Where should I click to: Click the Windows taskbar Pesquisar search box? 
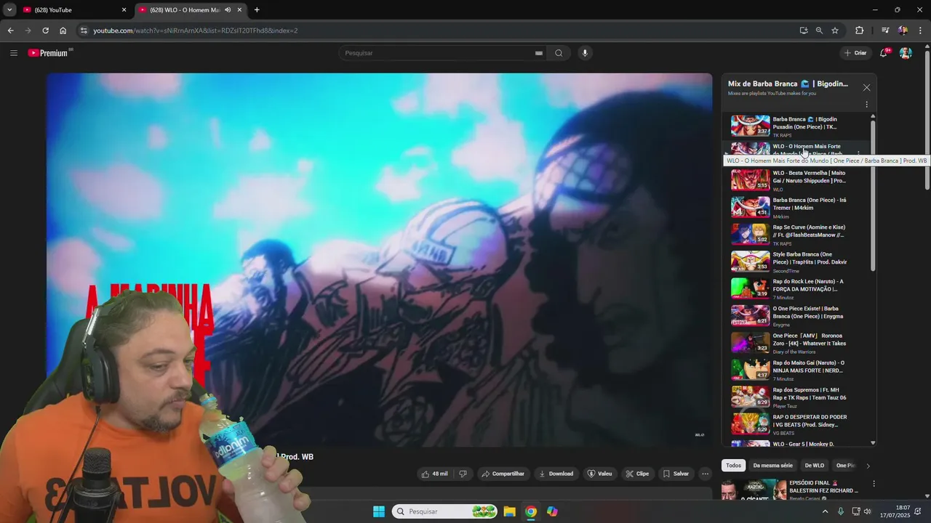(x=445, y=511)
